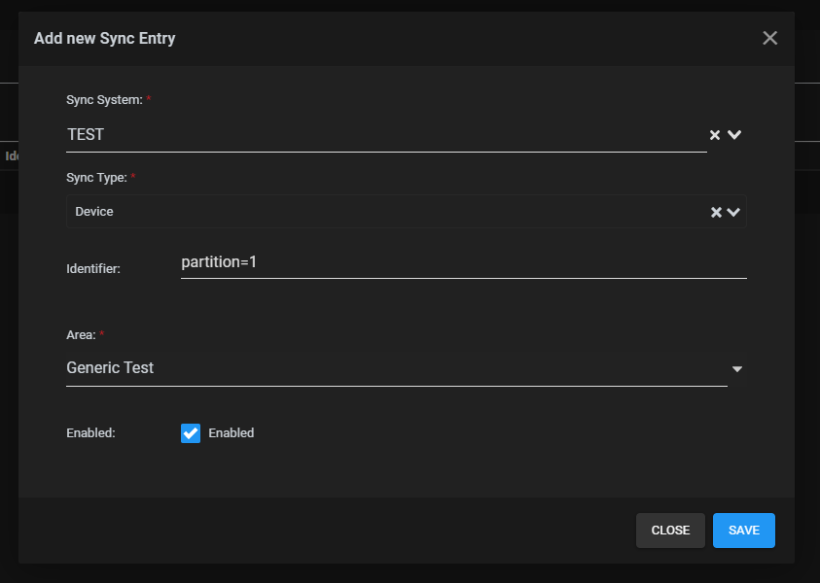This screenshot has width=820, height=583.
Task: Click the left-side Enabled: label
Action: [90, 433]
